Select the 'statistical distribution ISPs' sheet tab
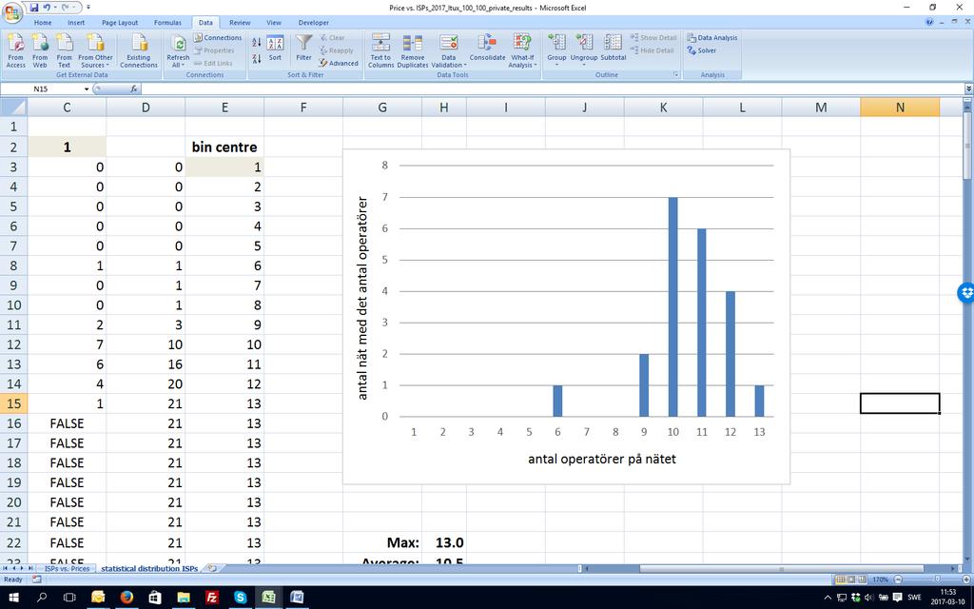 point(149,569)
